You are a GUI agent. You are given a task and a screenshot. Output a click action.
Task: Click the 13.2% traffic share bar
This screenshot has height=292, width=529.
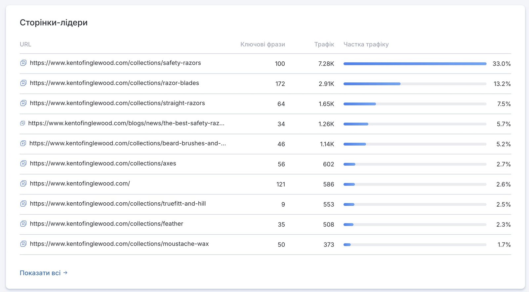415,84
